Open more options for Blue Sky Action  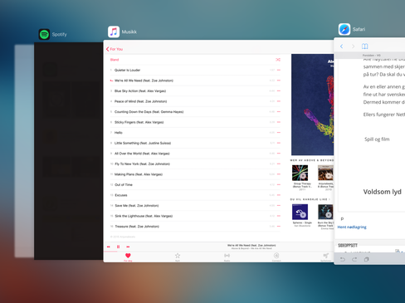click(279, 91)
